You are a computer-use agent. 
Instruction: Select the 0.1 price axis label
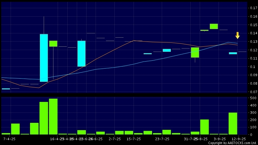coord(253,67)
